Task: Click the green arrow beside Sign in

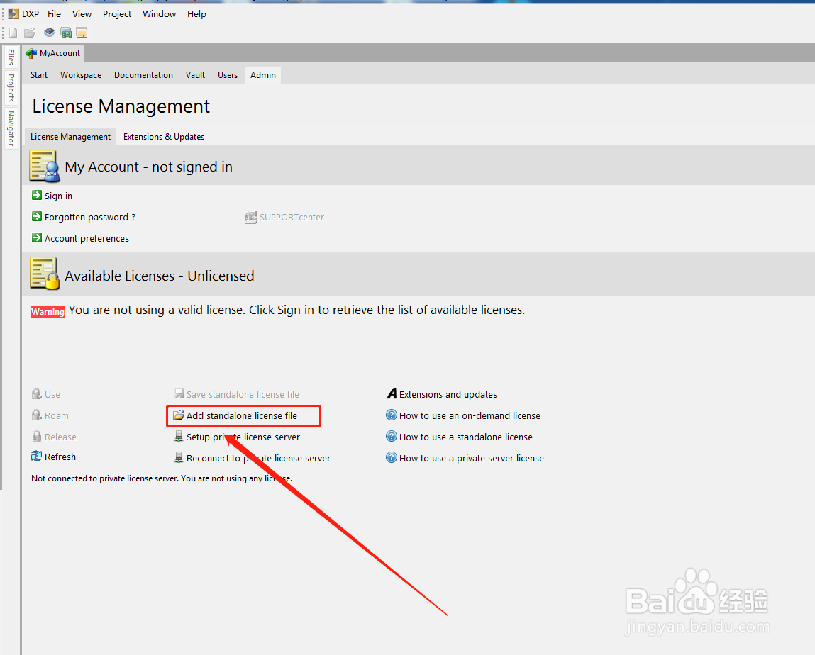Action: click(x=36, y=196)
